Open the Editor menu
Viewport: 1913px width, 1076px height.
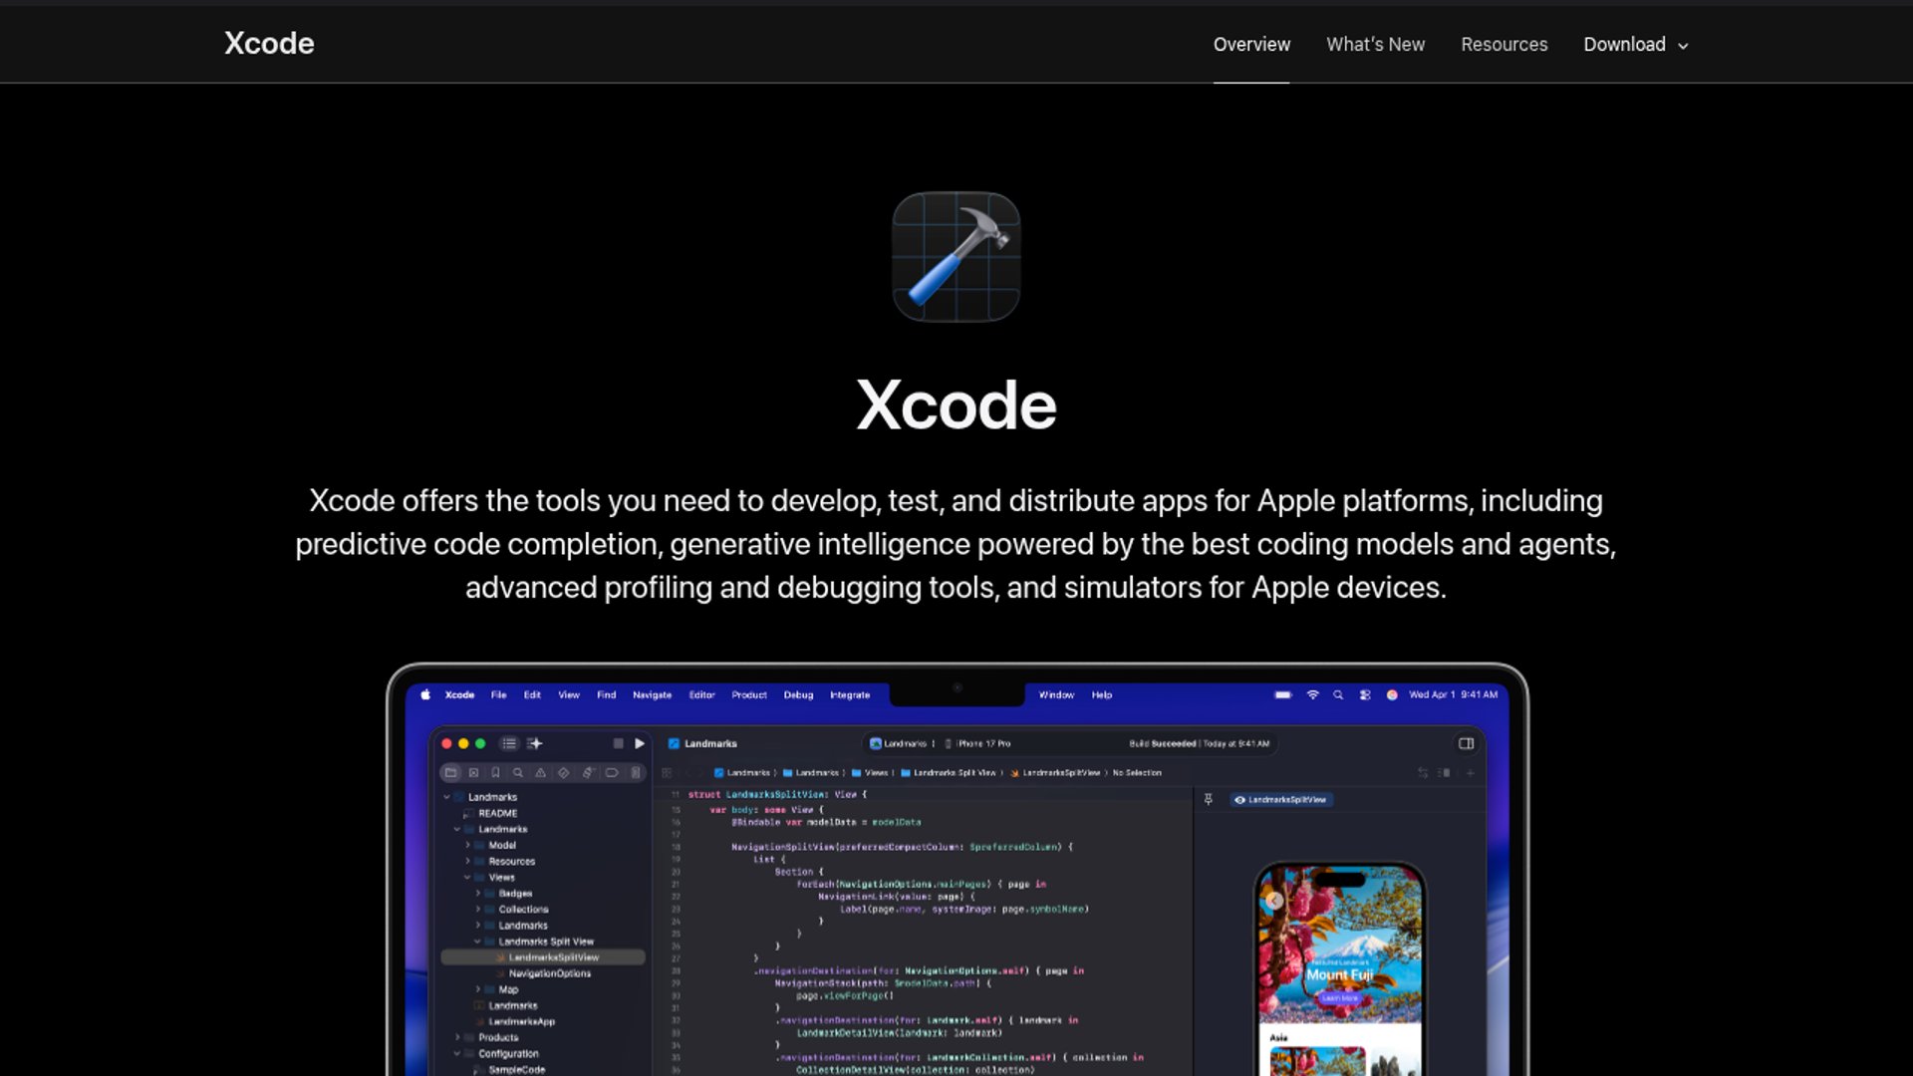pyautogui.click(x=701, y=694)
